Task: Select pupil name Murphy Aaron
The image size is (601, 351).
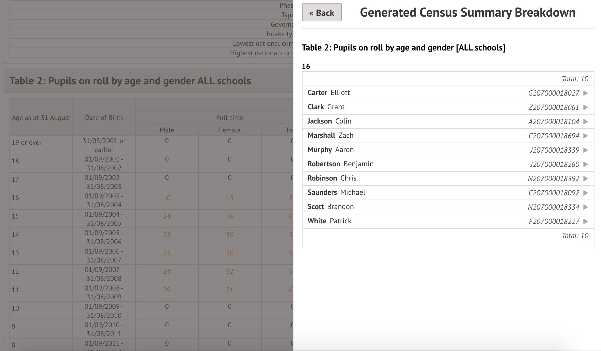Action: (330, 150)
